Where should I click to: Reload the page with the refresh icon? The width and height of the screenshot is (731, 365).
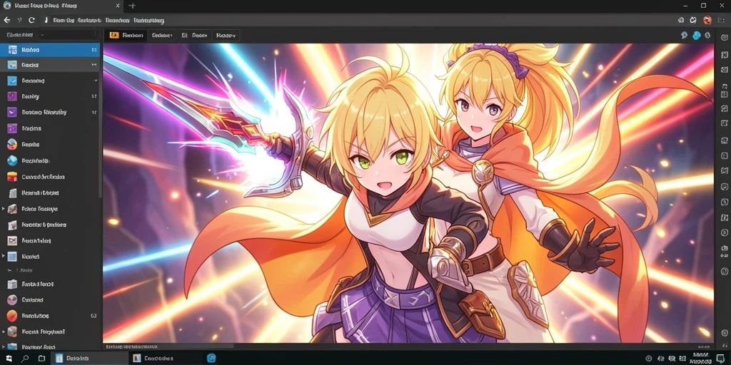pyautogui.click(x=31, y=20)
